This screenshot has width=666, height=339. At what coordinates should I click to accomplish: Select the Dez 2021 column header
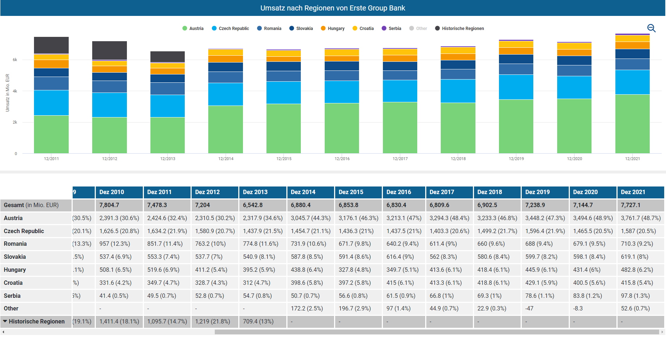click(x=640, y=192)
